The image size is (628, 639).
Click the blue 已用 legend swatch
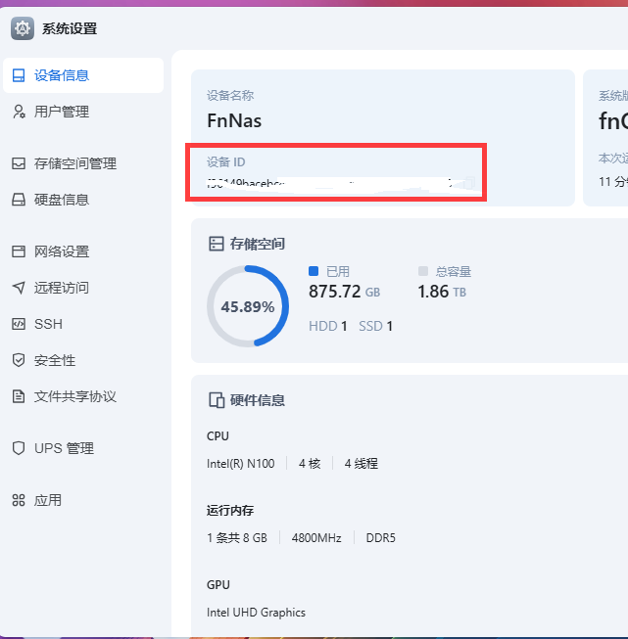[x=314, y=271]
